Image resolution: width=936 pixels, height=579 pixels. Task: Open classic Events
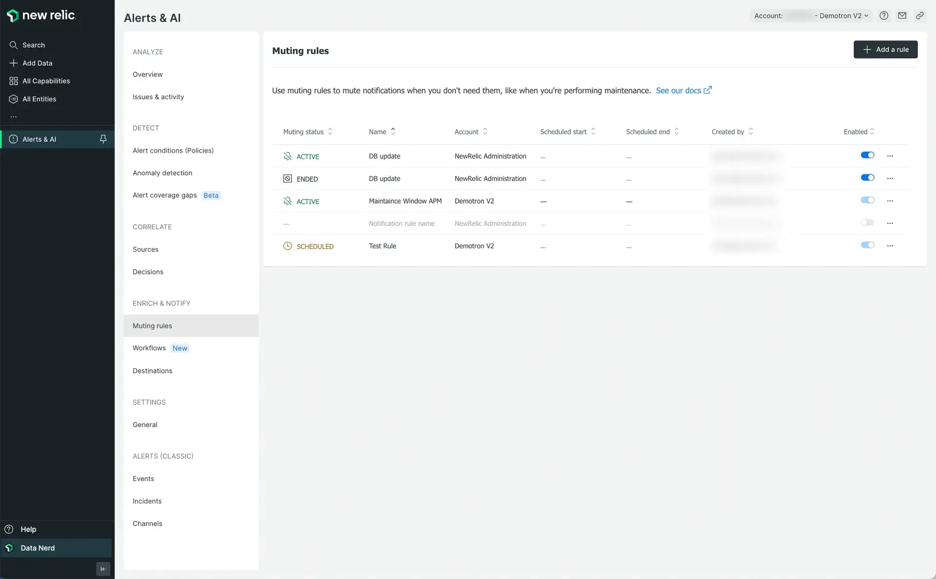pyautogui.click(x=143, y=479)
